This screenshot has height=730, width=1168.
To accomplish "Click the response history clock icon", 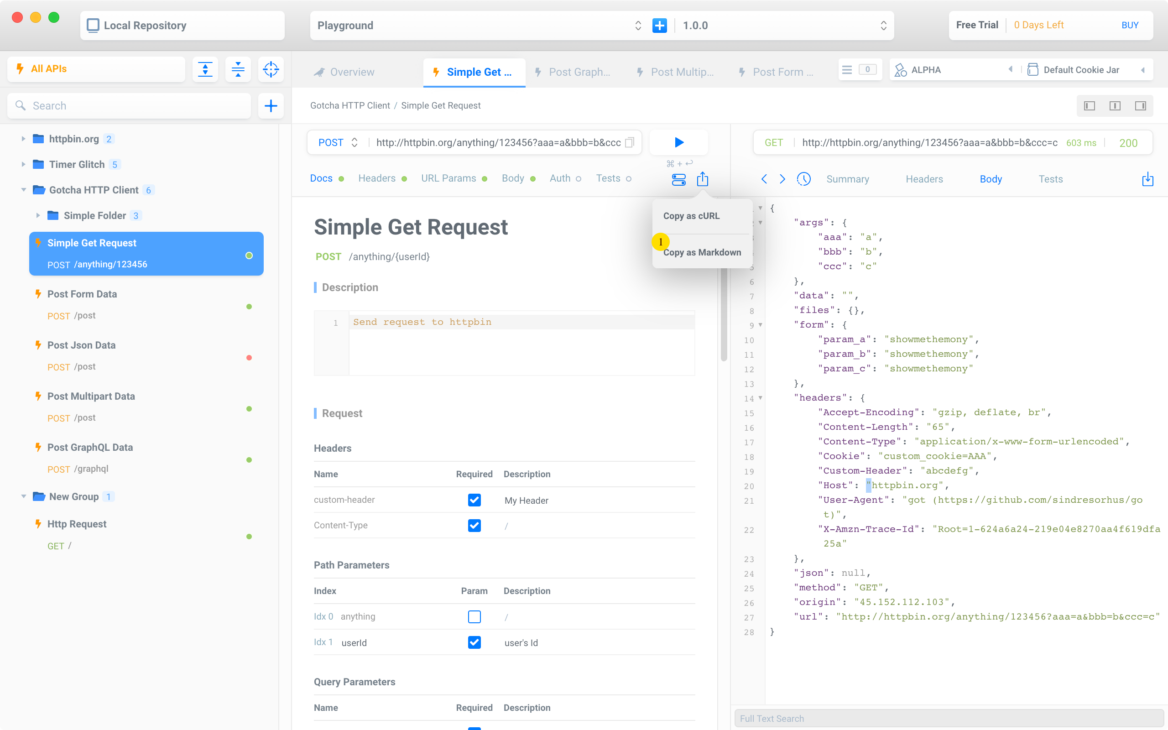I will click(803, 179).
